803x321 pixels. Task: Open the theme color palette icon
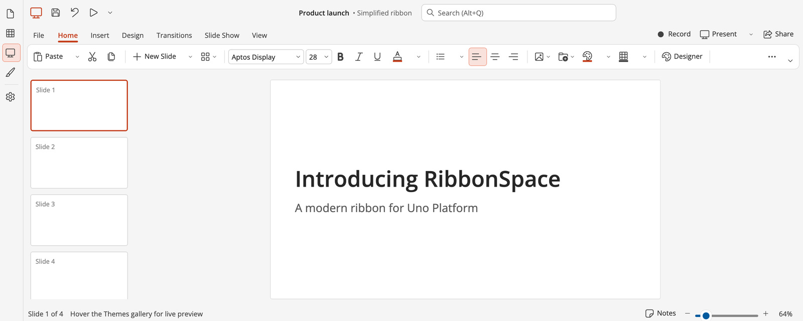(x=588, y=57)
